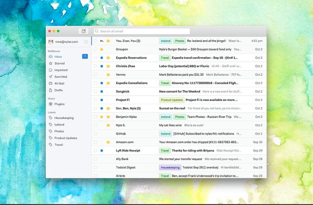Open the Sunset on the roof thread
Image resolution: width=313 pixels, height=205 pixels.
(179, 108)
